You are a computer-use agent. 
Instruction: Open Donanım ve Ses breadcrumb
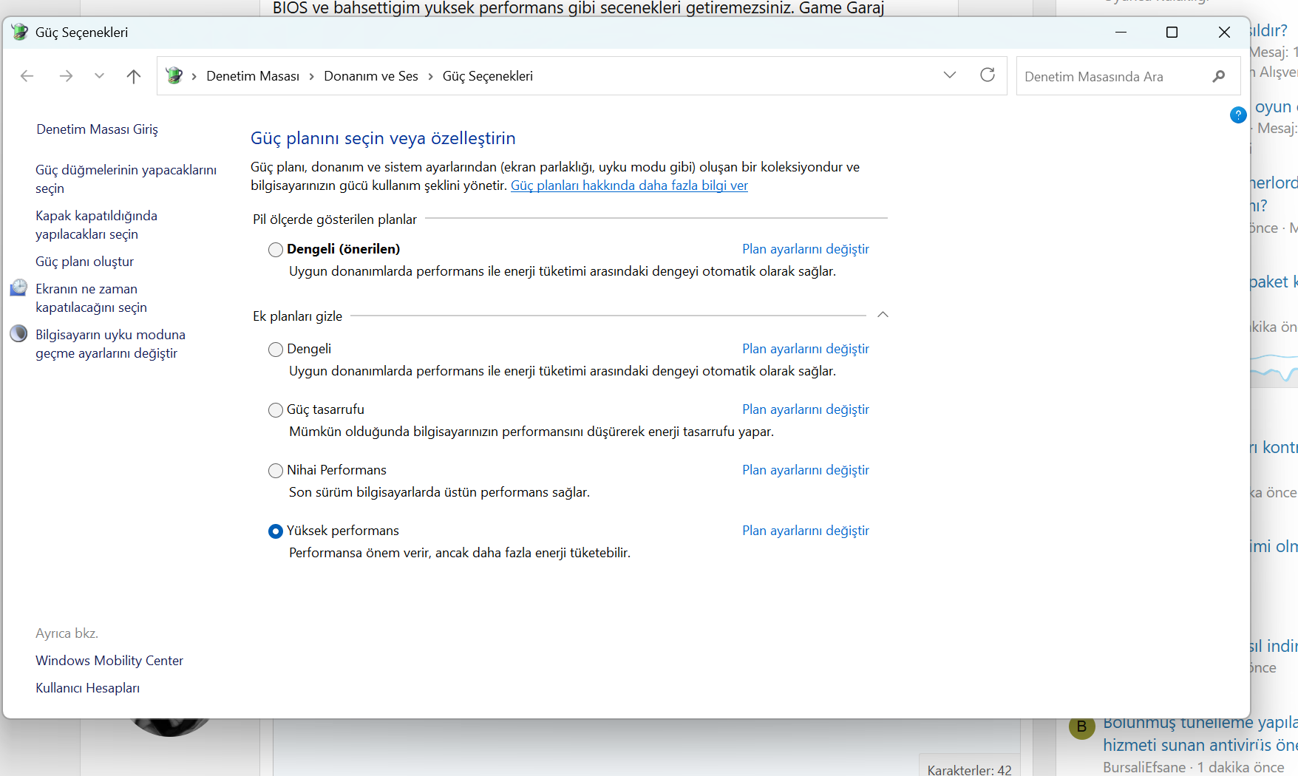371,76
